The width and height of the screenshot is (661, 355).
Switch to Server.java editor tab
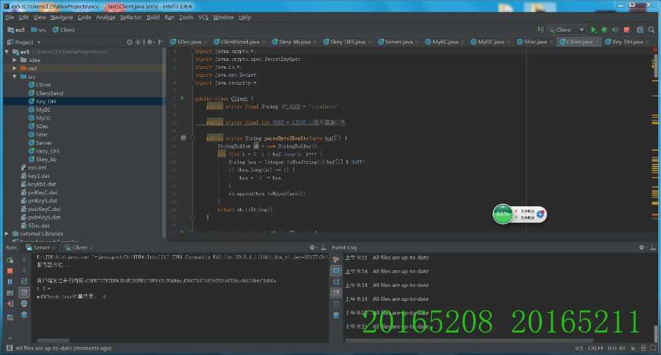click(x=399, y=42)
